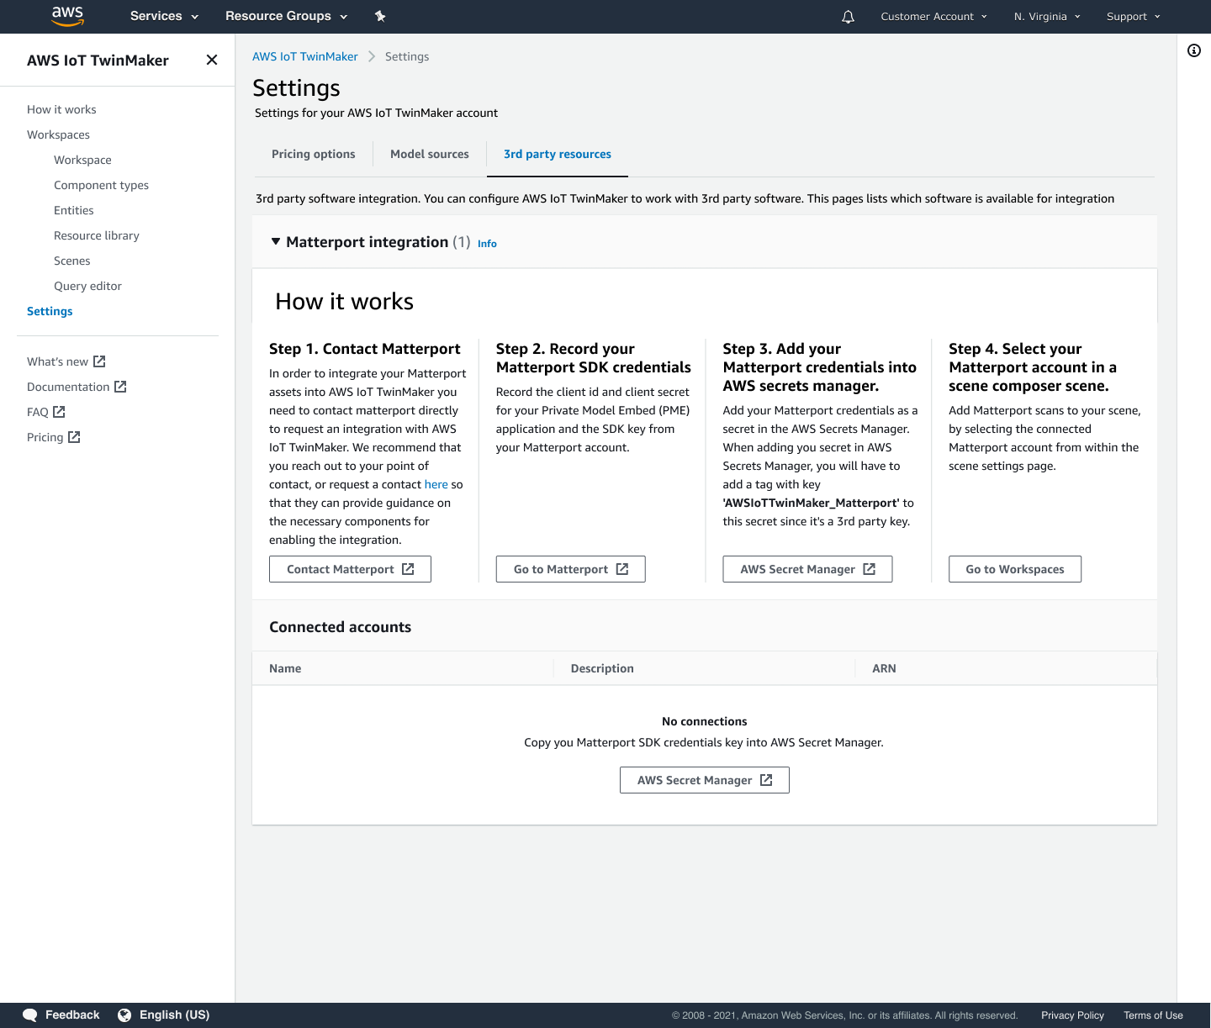This screenshot has height=1028, width=1211.
Task: Click the favorites pin icon in top navigation
Action: 380,16
